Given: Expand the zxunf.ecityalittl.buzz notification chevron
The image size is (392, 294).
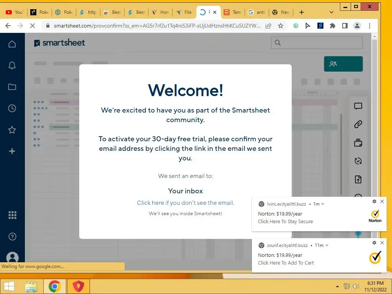Looking at the screenshot, I should pyautogui.click(x=327, y=245).
